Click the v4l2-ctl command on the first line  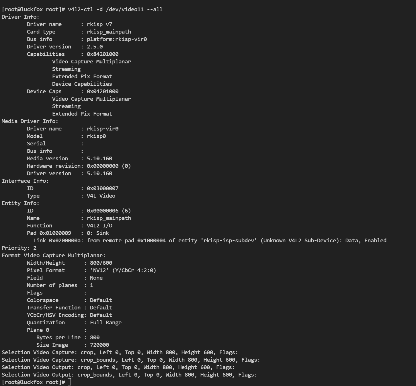(x=115, y=9)
